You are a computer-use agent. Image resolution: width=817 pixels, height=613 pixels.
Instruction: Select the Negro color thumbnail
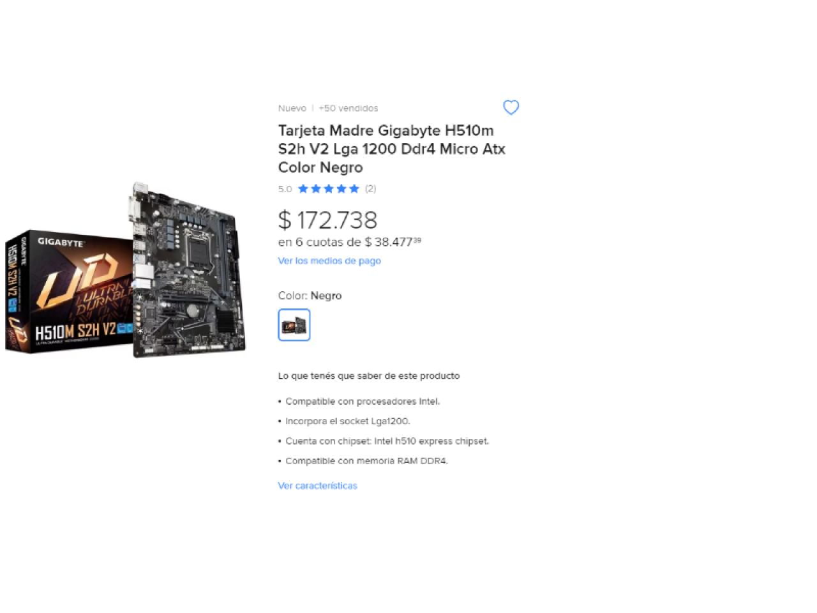pyautogui.click(x=294, y=324)
